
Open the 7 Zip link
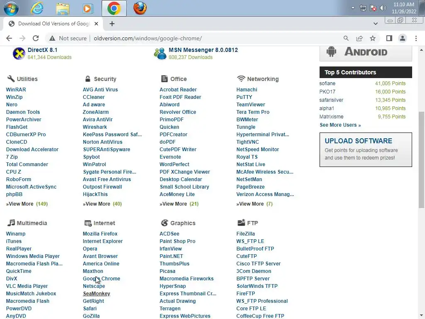(12, 157)
